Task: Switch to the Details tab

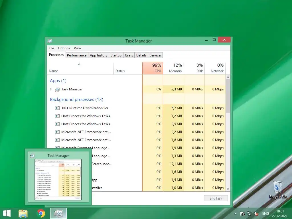Action: pyautogui.click(x=141, y=55)
